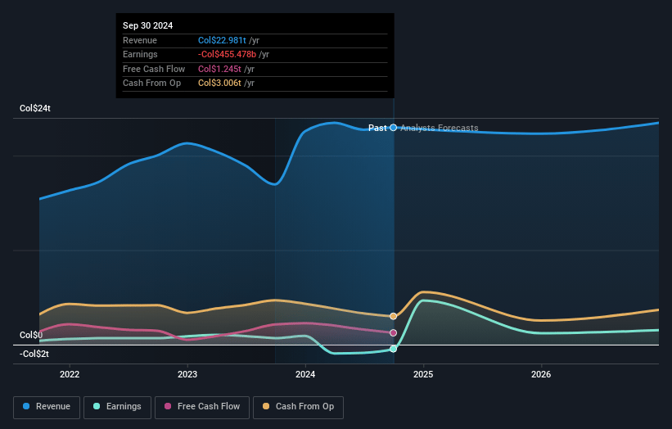Click the Free Cash Flow label in tooltip
672x429 pixels.
[154, 69]
